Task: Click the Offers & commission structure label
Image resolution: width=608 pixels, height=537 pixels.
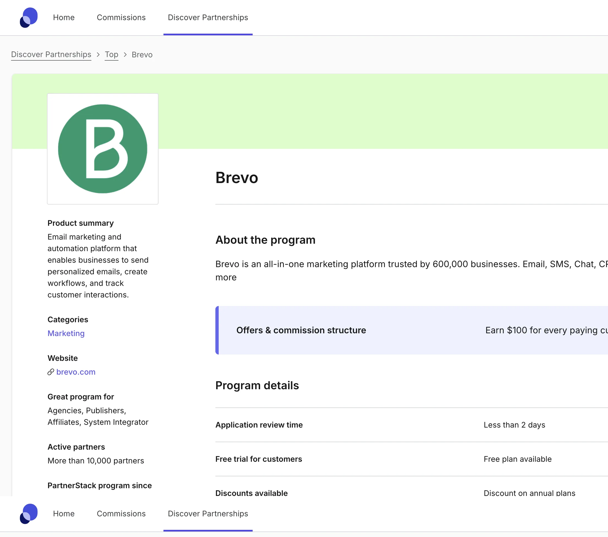Action: 301,330
